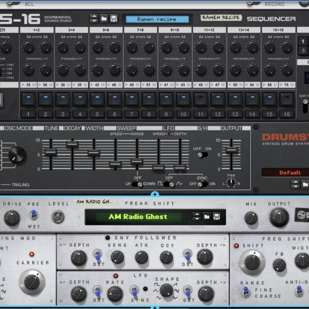Trigger note 56 via the play triangle
This screenshot has width=309, height=309.
click(x=265, y=85)
